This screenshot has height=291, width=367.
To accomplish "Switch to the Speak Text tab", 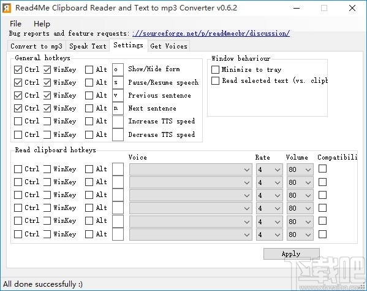I will coord(88,46).
